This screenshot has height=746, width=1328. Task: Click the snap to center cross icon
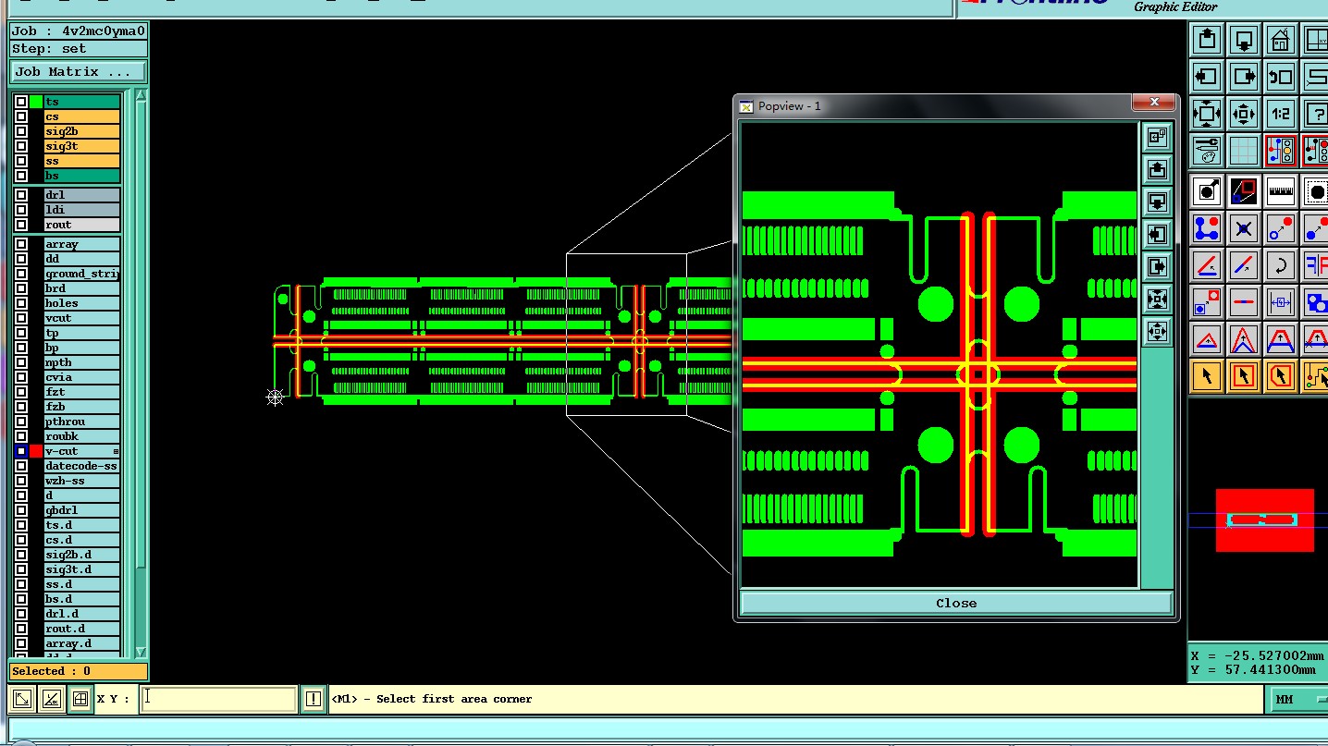pos(1244,228)
